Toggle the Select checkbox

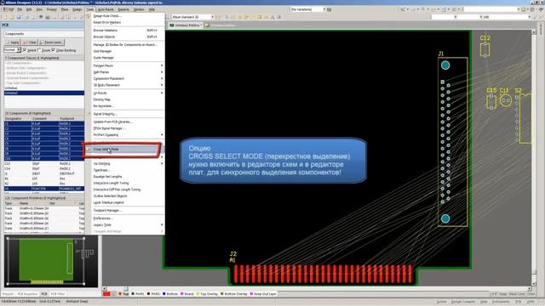point(25,50)
